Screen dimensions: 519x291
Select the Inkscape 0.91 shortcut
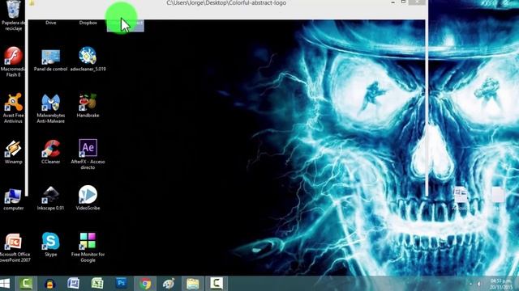[x=50, y=198]
